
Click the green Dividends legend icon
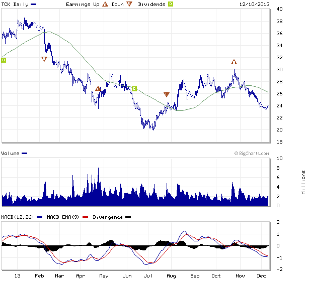[170, 4]
